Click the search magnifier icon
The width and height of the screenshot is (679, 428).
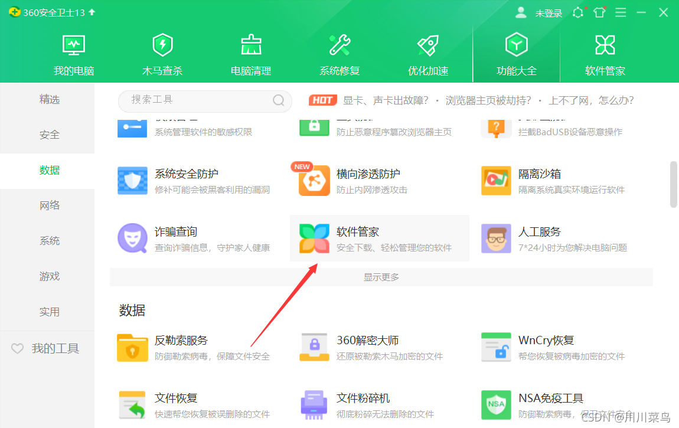point(279,100)
